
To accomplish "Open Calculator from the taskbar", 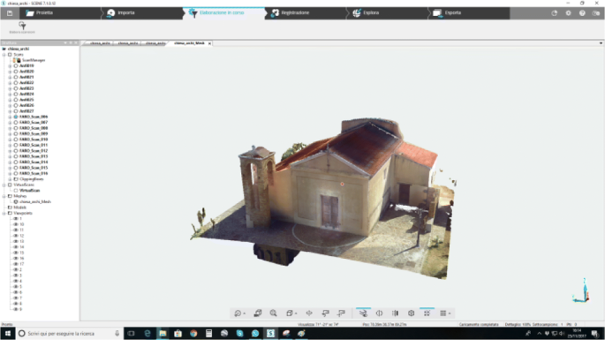I will point(208,334).
